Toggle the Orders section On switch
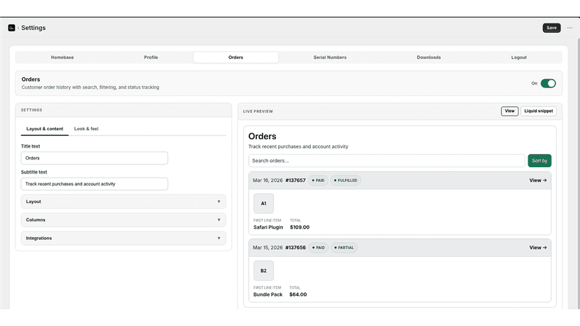 tap(548, 83)
